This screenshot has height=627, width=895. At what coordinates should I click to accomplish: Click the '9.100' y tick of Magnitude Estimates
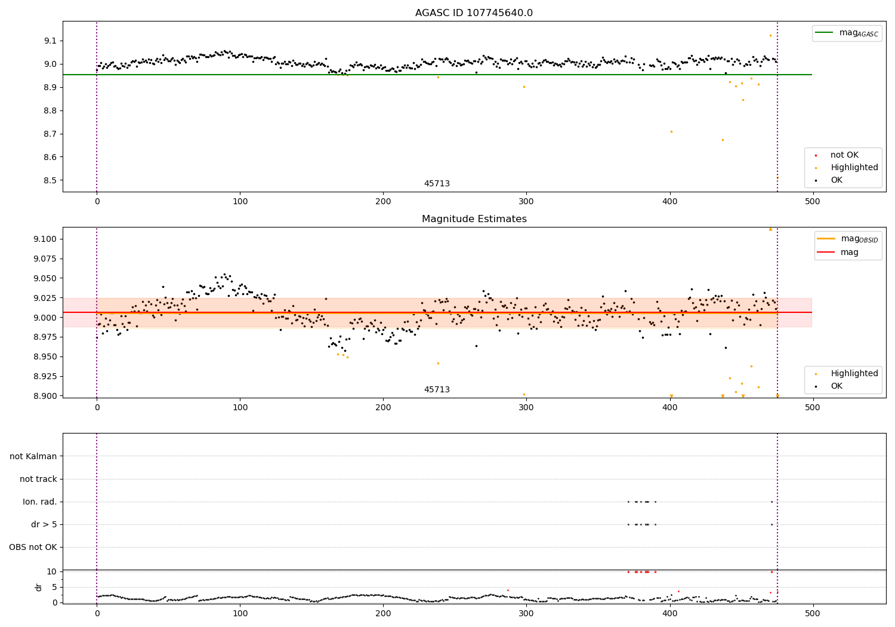(x=47, y=239)
